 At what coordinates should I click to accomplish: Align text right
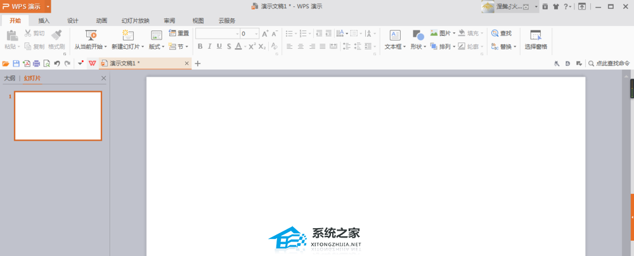pos(312,46)
